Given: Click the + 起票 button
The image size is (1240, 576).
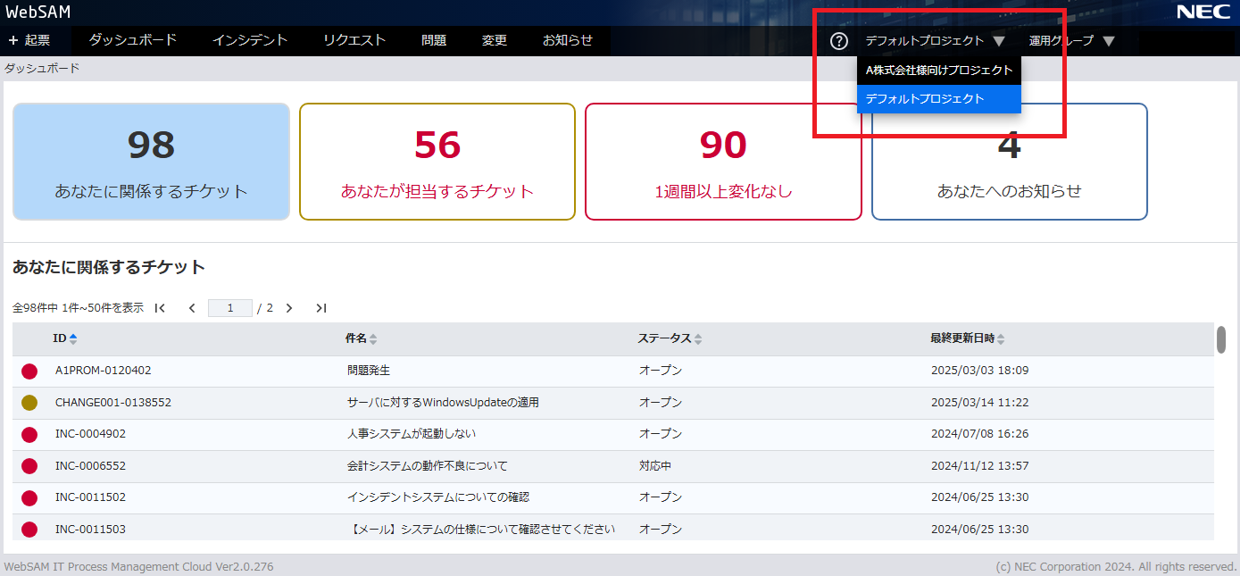Looking at the screenshot, I should tap(29, 40).
